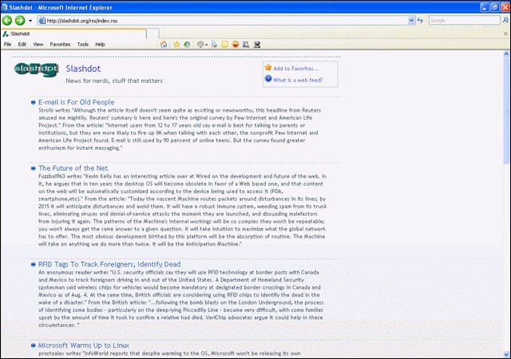Open the File menu
The height and width of the screenshot is (359, 511).
tap(7, 45)
